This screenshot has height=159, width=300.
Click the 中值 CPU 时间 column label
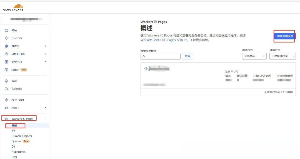[262, 76]
